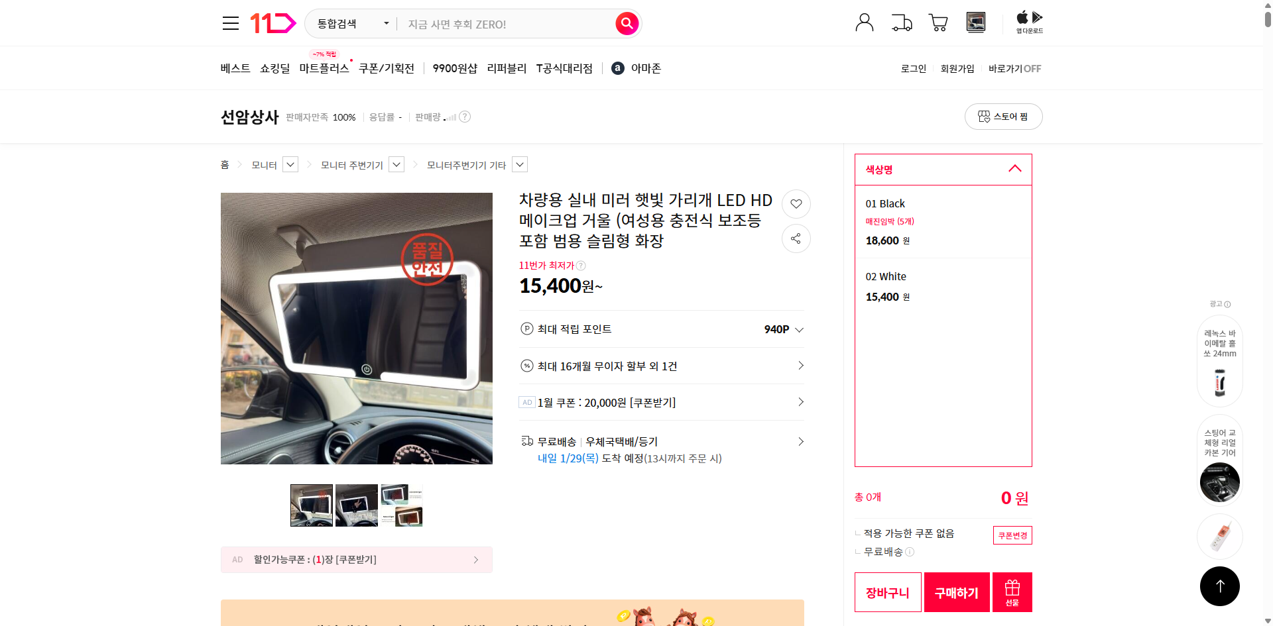Click the 로그인 link
The image size is (1273, 626).
(913, 68)
